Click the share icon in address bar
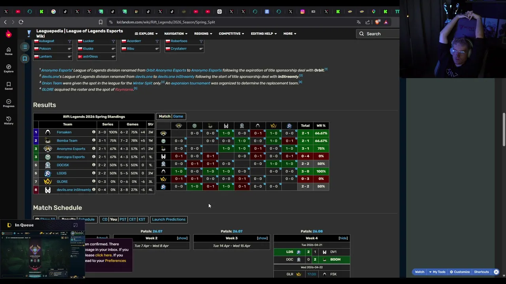 pyautogui.click(x=368, y=22)
